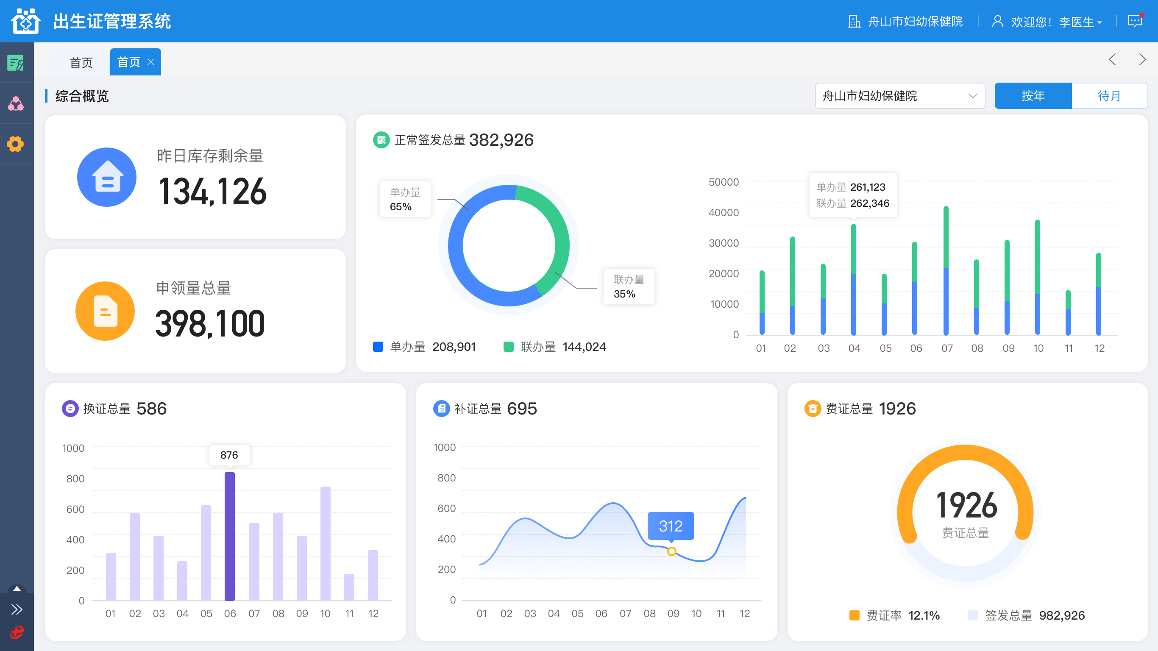Open the certificate editing sidebar icon

16,63
